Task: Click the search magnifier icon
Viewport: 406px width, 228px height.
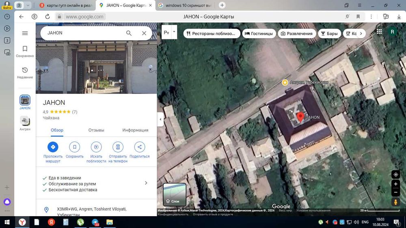Action: coord(129,33)
